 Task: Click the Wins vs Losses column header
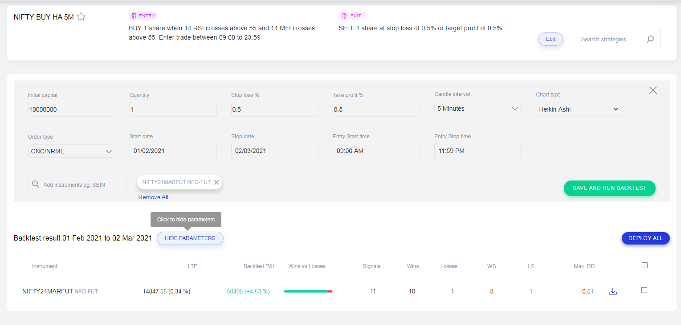(307, 266)
